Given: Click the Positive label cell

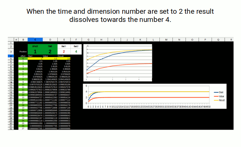Looking at the screenshot, I should (x=23, y=52).
